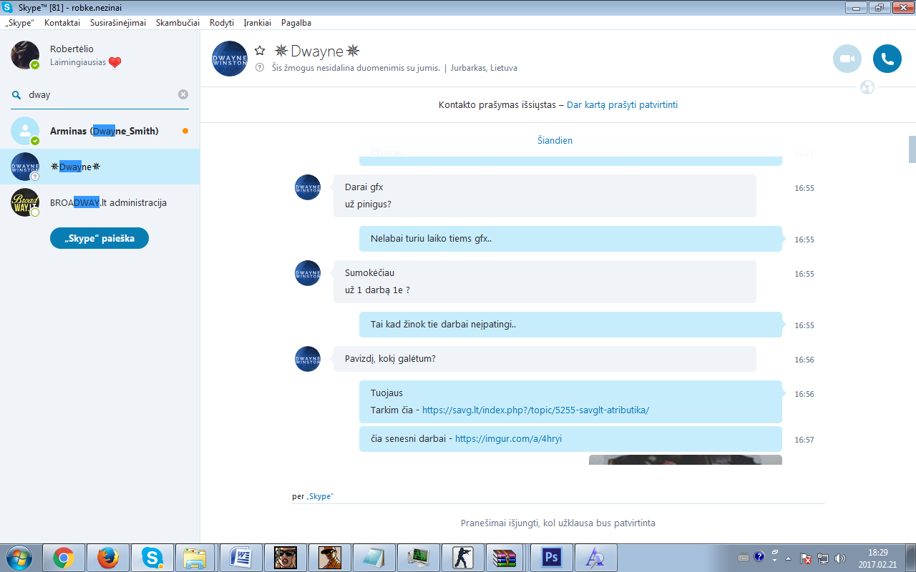
Task: Click the location text 'Jurbarkas, Lietuva'
Action: pos(484,68)
